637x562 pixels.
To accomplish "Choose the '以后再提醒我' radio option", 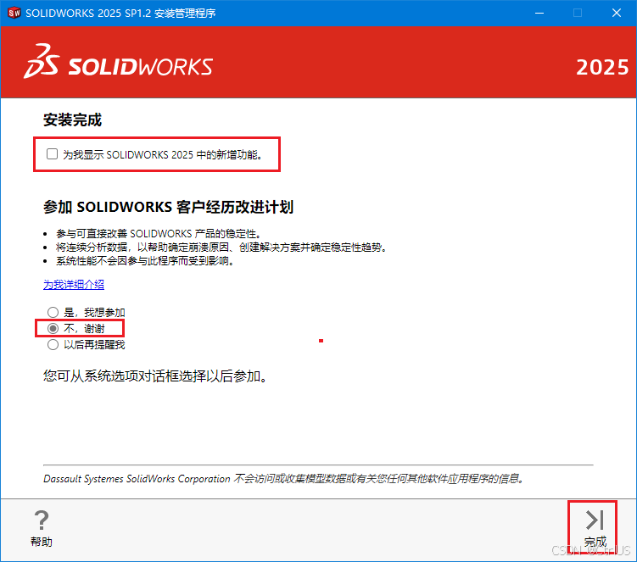I will pos(53,344).
